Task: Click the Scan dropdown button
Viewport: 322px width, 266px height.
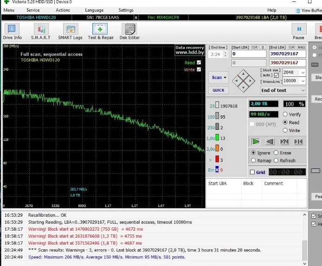Action: point(218,78)
